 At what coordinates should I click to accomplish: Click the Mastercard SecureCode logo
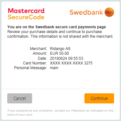(x=26, y=14)
